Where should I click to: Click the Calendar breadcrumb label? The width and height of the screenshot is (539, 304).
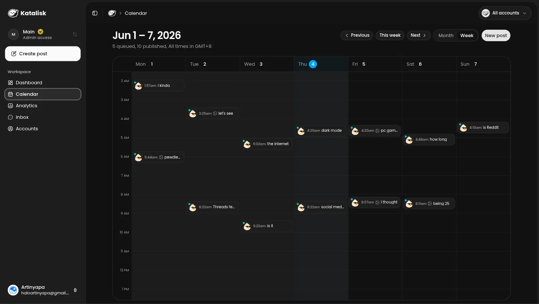coord(136,13)
